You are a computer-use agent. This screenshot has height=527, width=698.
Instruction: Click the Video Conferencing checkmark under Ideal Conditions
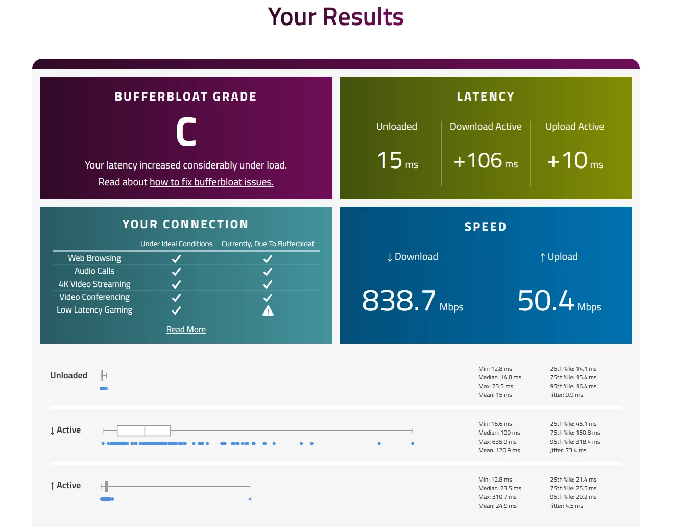[176, 297]
